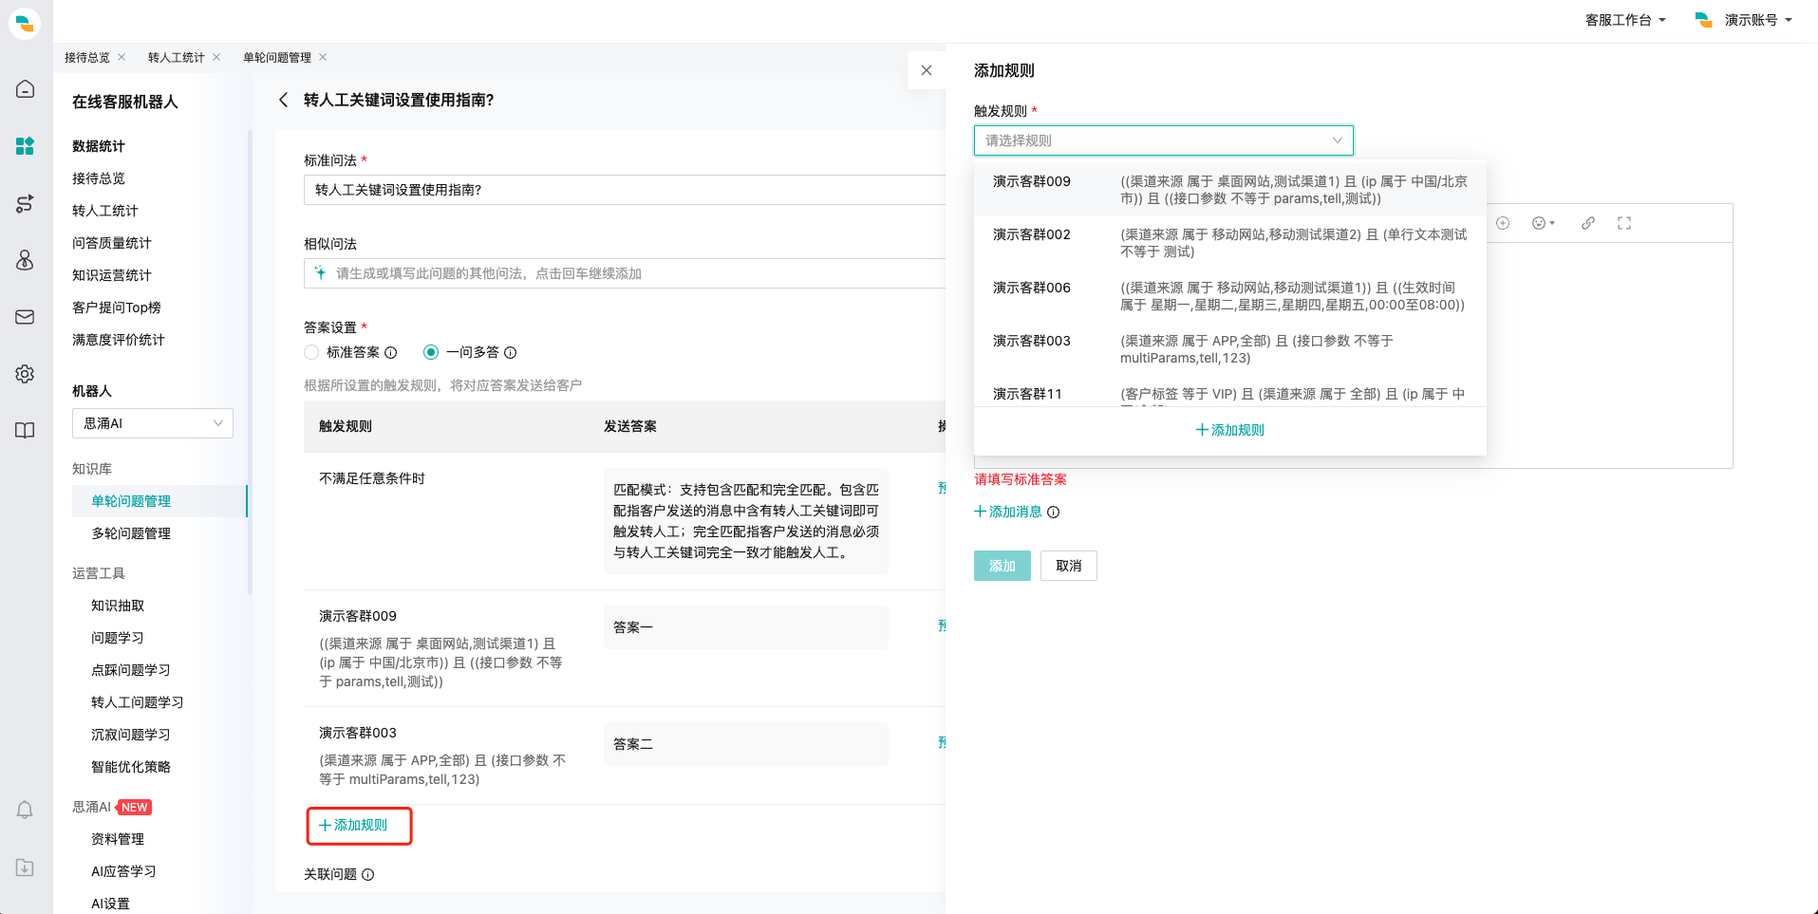
Task: Open 问答质量统计 in the sidebar
Action: coord(112,243)
